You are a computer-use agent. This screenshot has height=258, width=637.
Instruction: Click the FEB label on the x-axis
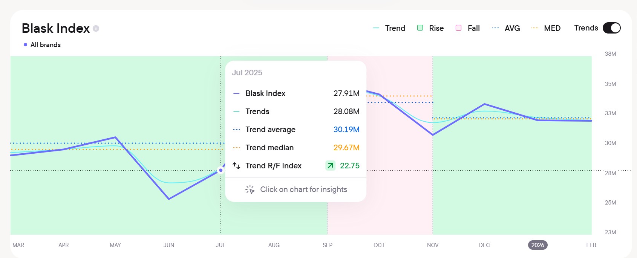pos(591,245)
